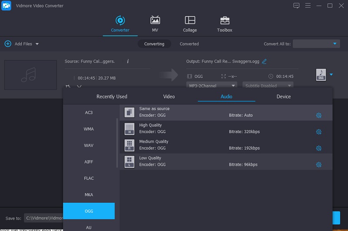Open settings gear for High Quality preset

point(318,132)
